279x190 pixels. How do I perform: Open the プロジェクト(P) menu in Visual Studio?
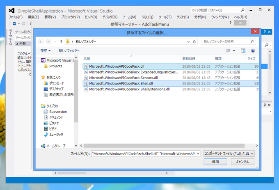tap(71, 17)
